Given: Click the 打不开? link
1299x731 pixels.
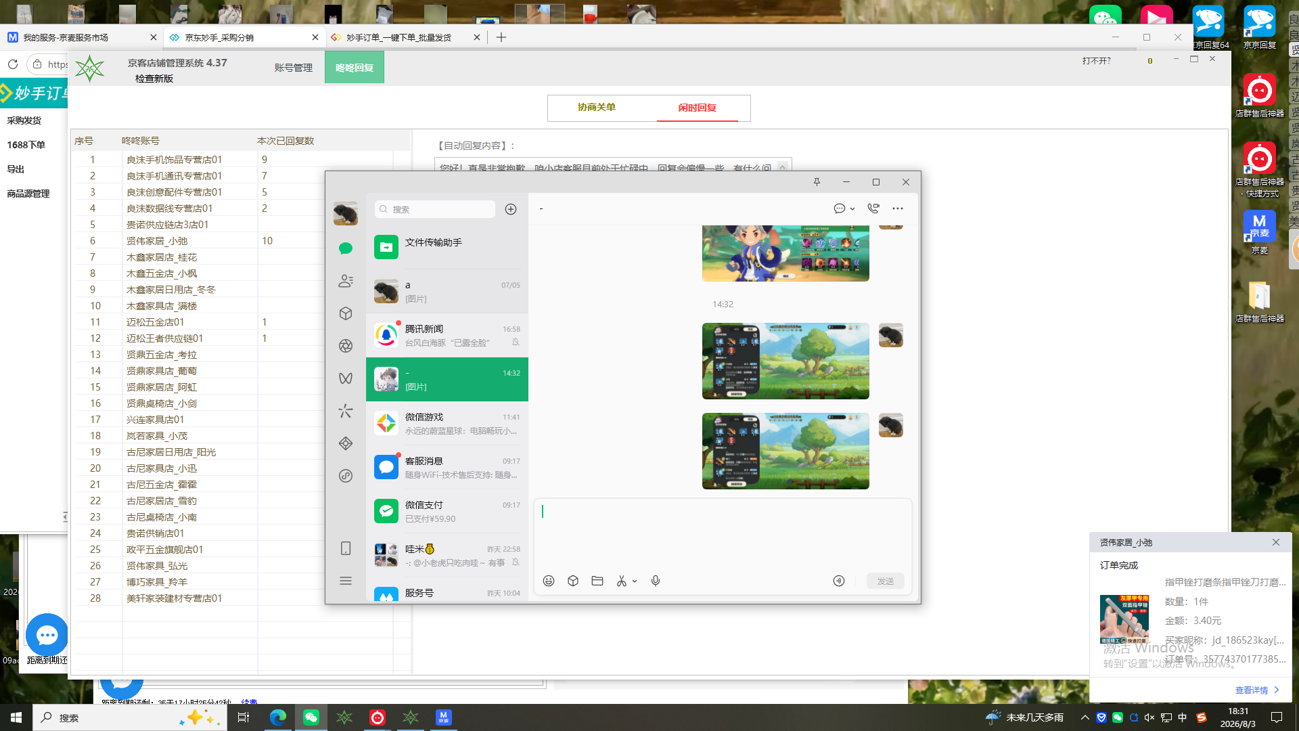Looking at the screenshot, I should coord(1096,61).
